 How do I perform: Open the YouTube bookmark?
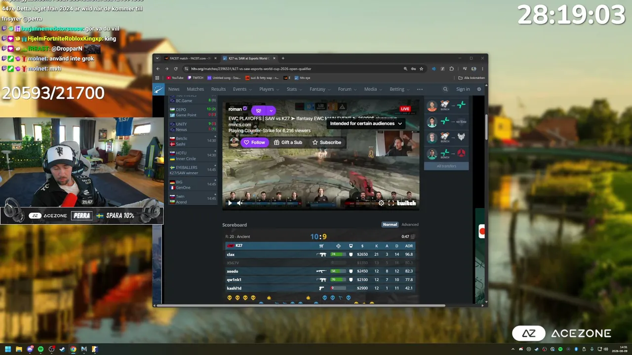click(x=175, y=78)
